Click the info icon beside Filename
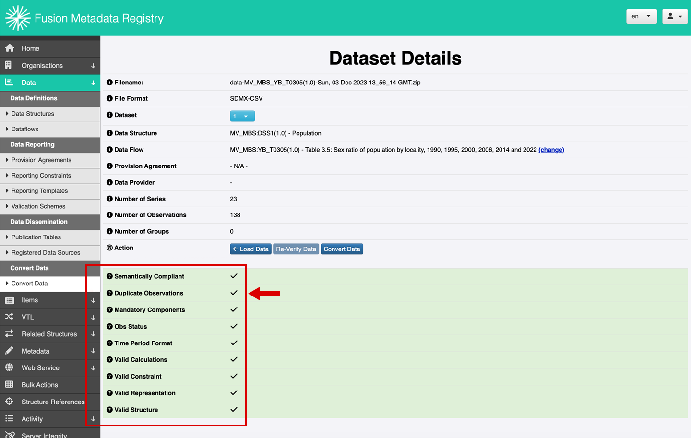The width and height of the screenshot is (691, 438). click(x=109, y=83)
